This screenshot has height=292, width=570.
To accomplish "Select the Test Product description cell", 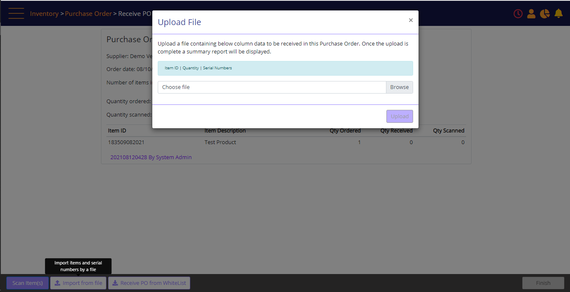I will [x=220, y=142].
